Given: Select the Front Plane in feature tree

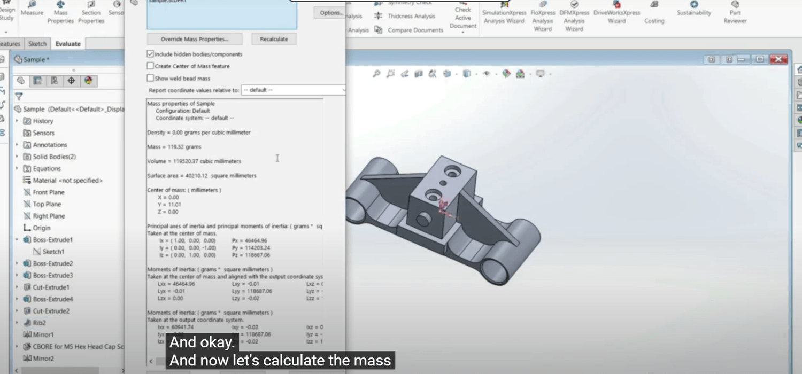Looking at the screenshot, I should click(48, 192).
